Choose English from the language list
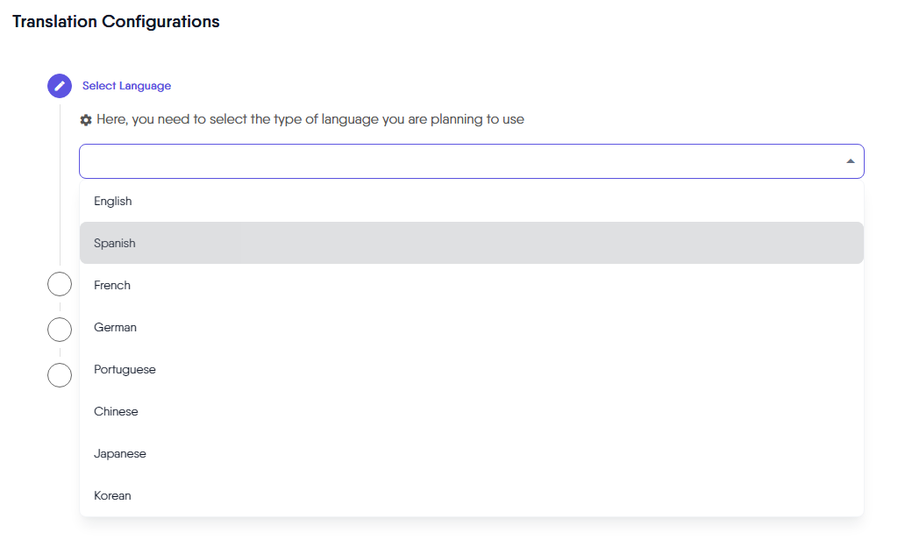 pos(113,201)
